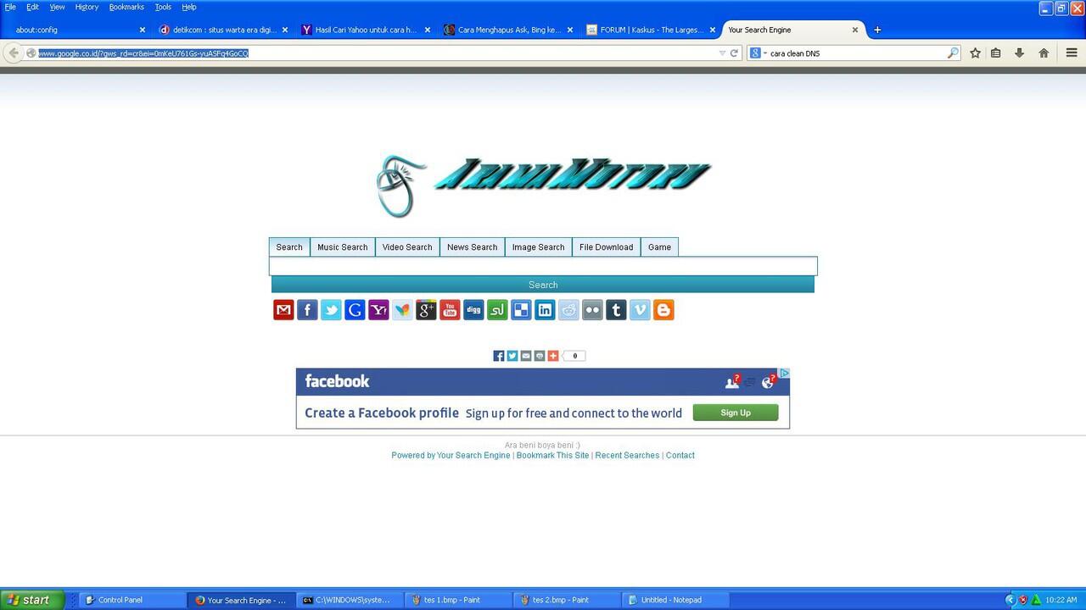The height and width of the screenshot is (610, 1086).
Task: Open the Google search engine selector dropdown
Action: tap(758, 53)
